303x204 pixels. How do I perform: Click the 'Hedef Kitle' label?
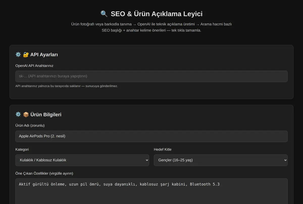coord(163,149)
